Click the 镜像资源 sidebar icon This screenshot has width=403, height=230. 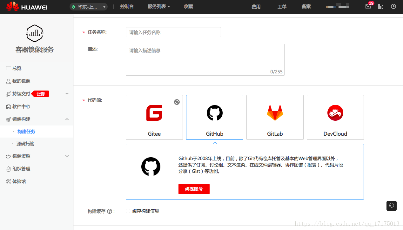click(9, 156)
